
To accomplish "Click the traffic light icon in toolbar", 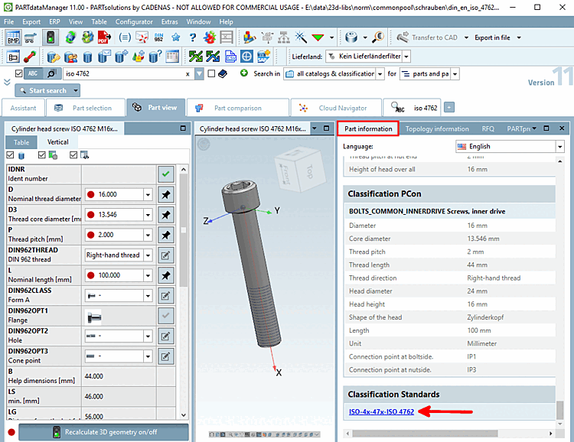I will click(51, 37).
